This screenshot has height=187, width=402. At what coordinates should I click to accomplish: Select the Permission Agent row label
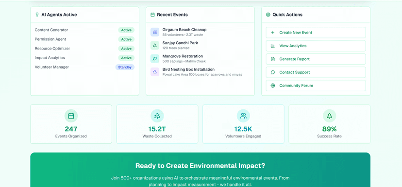(x=50, y=39)
